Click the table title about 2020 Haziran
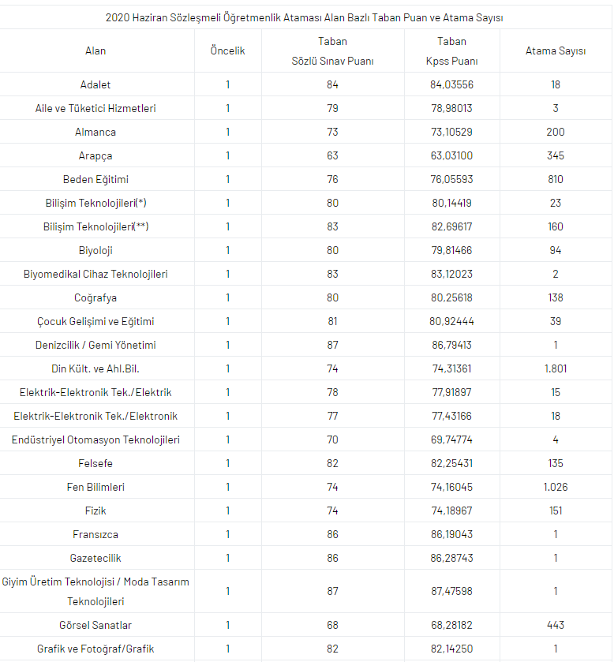 305,17
